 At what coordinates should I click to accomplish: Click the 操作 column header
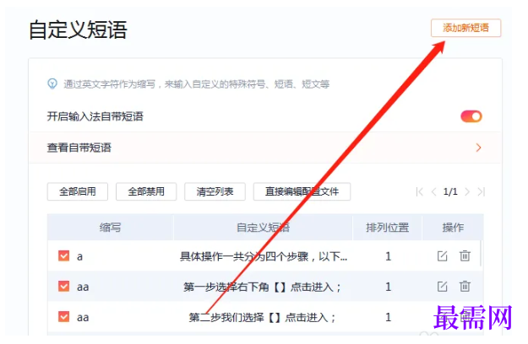tap(453, 228)
